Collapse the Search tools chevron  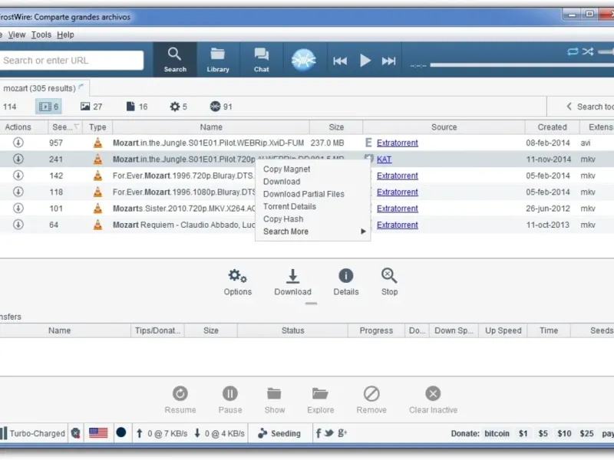tap(569, 107)
